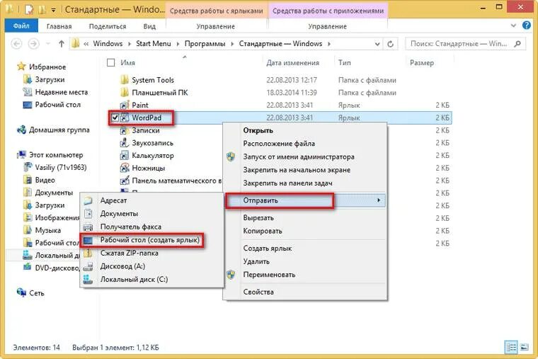Open Музыка in the navigation pane

[x=47, y=230]
